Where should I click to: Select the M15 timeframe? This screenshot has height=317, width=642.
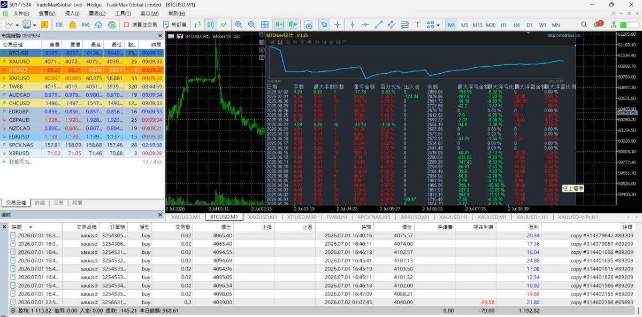[x=477, y=25]
